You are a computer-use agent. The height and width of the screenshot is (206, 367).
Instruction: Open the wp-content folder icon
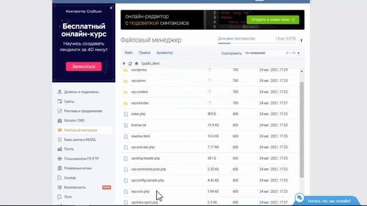click(x=126, y=92)
